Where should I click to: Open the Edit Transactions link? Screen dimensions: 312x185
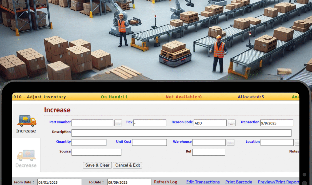pos(203,182)
